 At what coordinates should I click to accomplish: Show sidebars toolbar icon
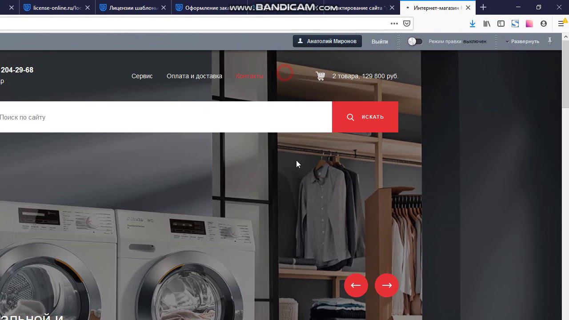coord(501,24)
